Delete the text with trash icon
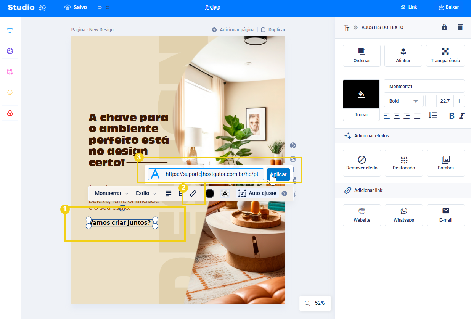This screenshot has width=471, height=319. click(x=460, y=27)
